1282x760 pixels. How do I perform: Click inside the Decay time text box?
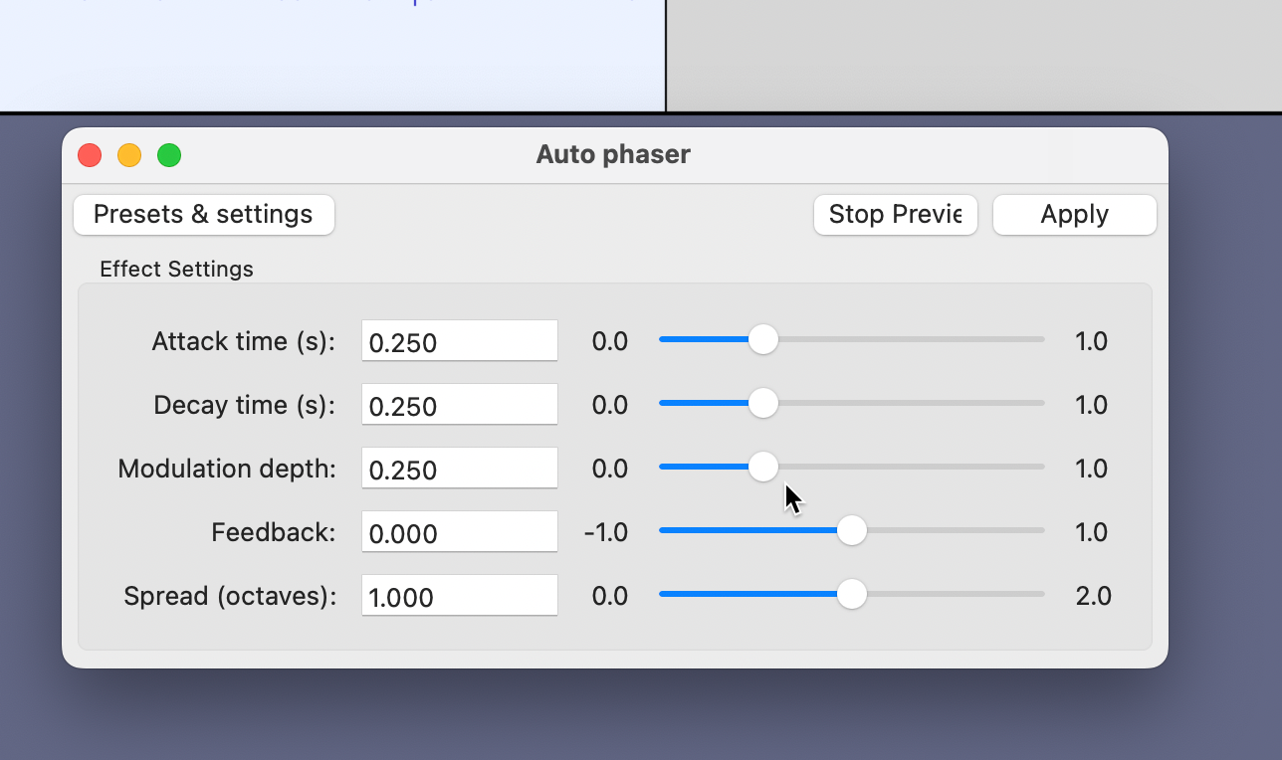[459, 404]
